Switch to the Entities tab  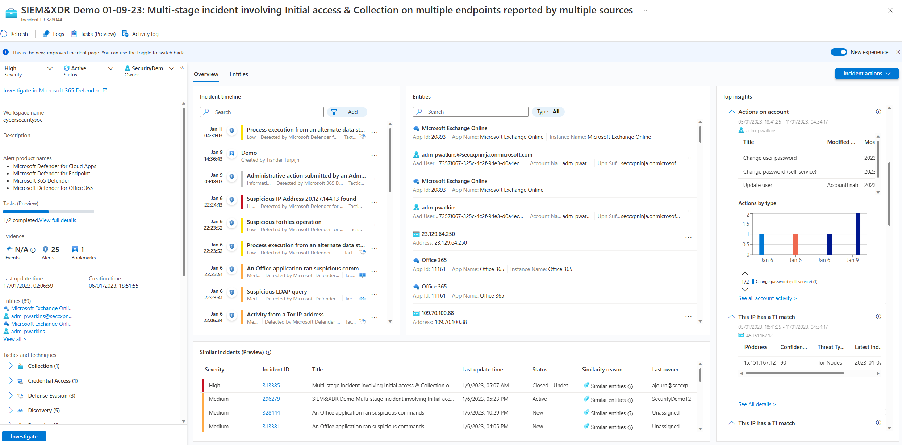239,74
